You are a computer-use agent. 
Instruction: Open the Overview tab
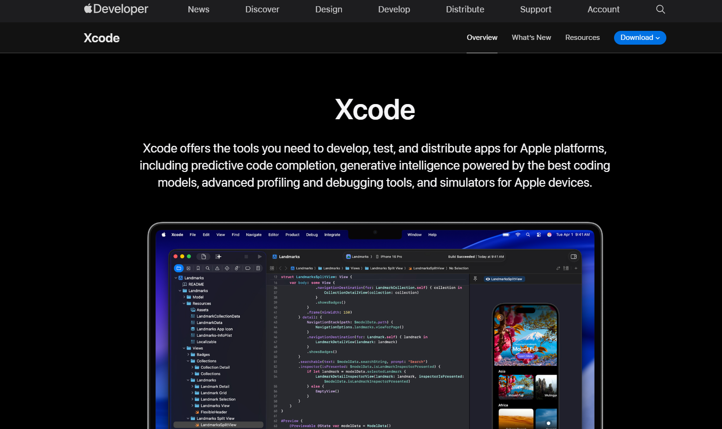pyautogui.click(x=482, y=38)
